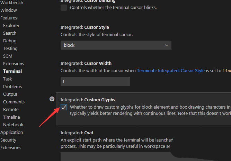Expand the Application settings group
This screenshot has height=161, width=231.
[11, 133]
